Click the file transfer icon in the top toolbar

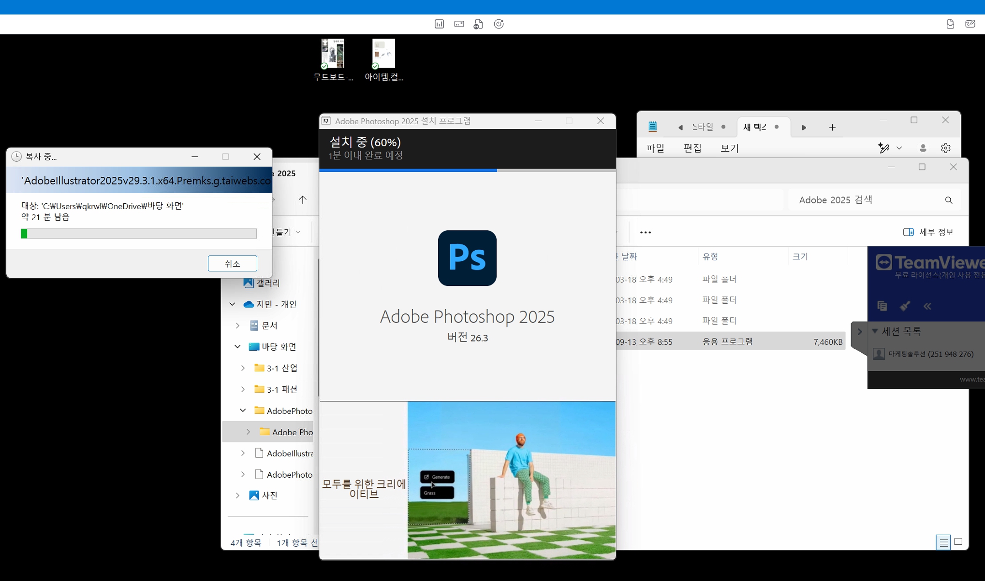point(478,24)
